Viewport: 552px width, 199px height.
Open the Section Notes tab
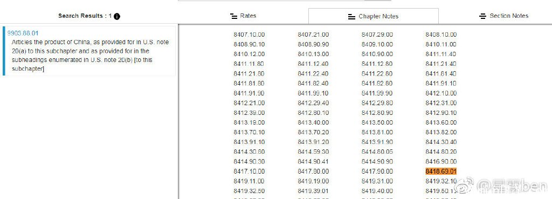[504, 16]
